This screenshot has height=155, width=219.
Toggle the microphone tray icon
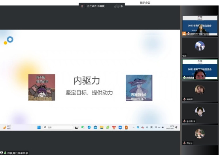tap(147, 127)
